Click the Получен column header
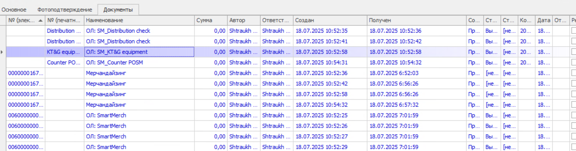This screenshot has height=151, width=576. 417,20
